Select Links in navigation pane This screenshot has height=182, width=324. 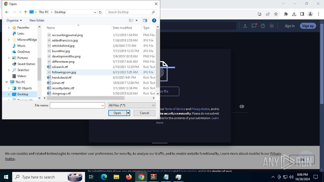click(x=21, y=34)
